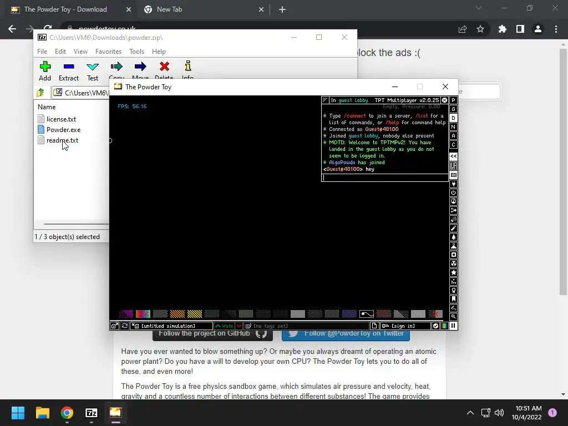Toggle the N display mode button
568x426 pixels.
(x=453, y=127)
